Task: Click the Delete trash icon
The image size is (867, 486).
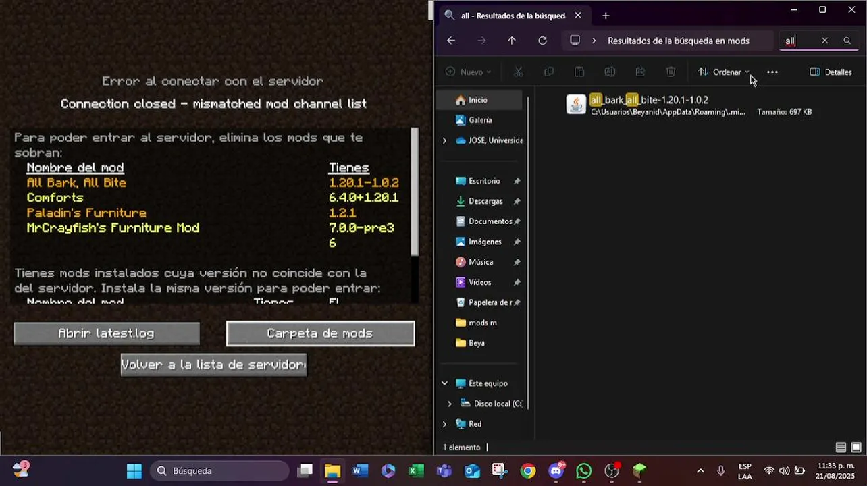Action: click(x=671, y=72)
